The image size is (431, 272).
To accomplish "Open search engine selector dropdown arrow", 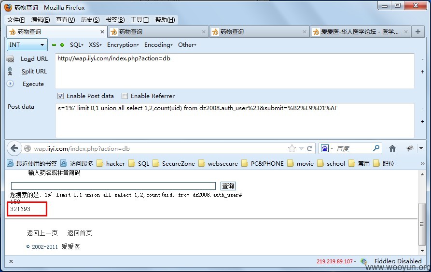I will (332, 148).
